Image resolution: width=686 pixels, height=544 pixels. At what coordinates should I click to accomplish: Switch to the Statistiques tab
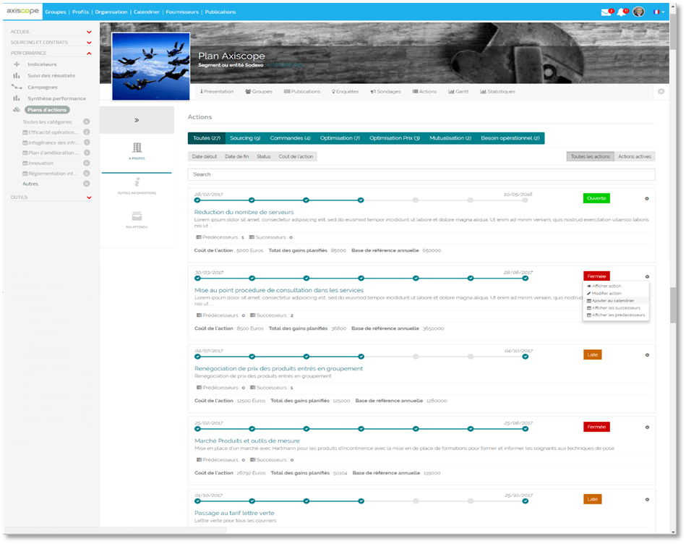[497, 91]
